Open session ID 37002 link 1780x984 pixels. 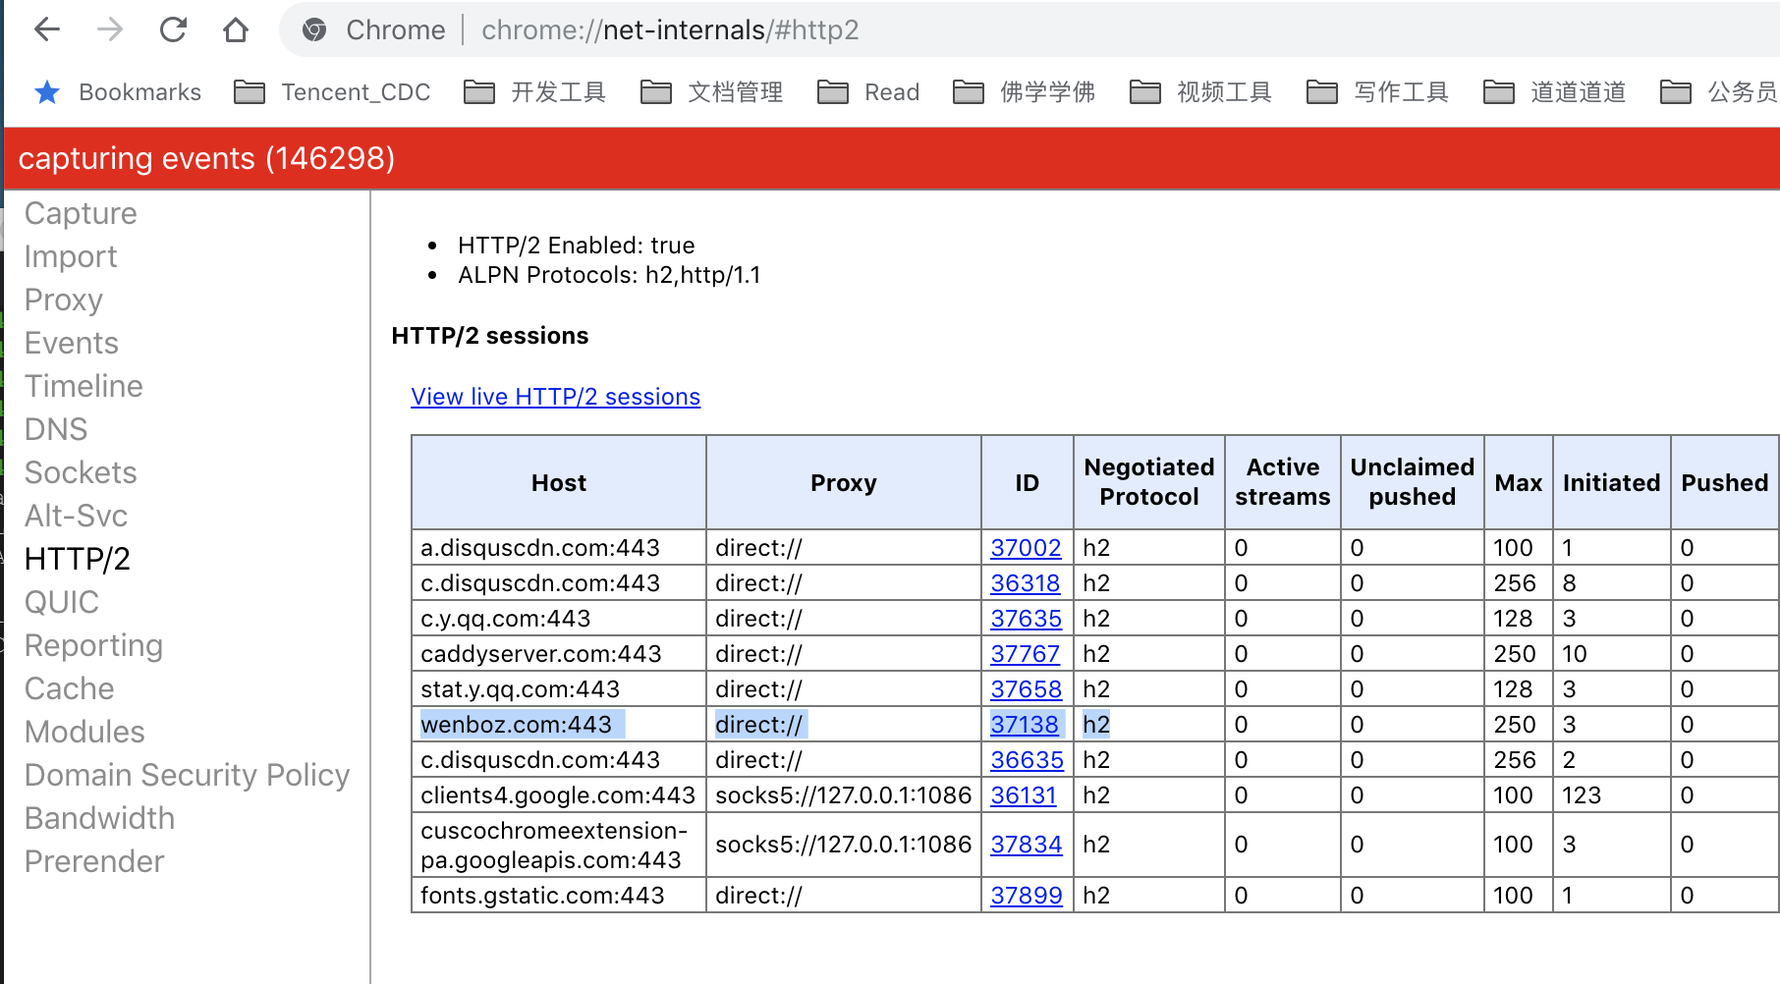click(1026, 548)
